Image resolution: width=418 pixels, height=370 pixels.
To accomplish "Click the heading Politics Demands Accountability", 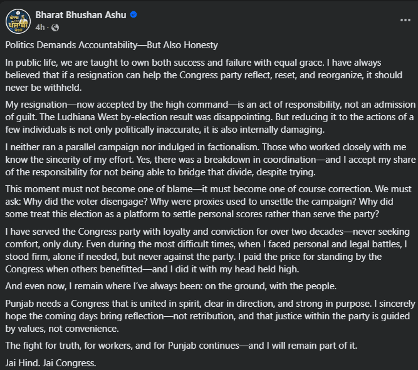I will pyautogui.click(x=112, y=46).
